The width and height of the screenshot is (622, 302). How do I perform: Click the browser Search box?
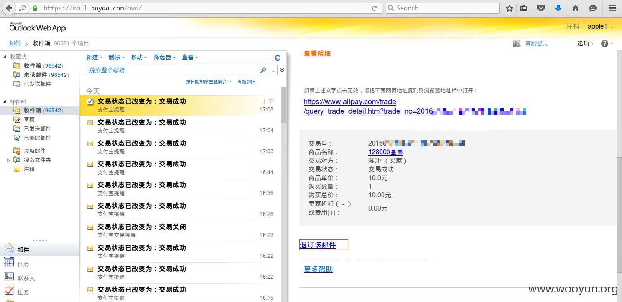(442, 8)
